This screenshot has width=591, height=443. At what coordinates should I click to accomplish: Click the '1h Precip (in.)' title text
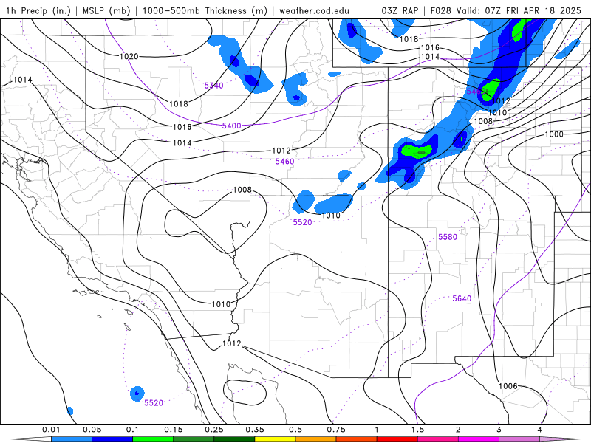point(38,10)
